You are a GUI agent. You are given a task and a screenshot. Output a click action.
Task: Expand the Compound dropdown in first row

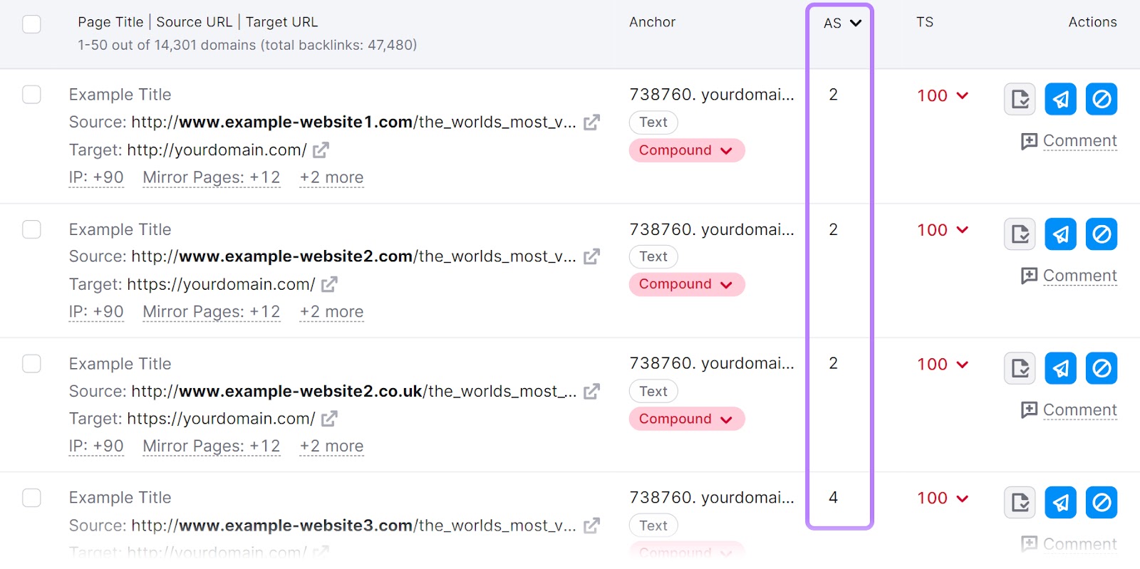[726, 151]
